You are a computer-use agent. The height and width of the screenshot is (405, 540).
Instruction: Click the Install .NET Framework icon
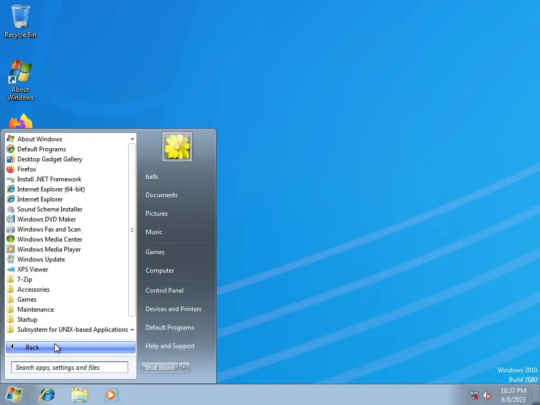[x=11, y=179]
